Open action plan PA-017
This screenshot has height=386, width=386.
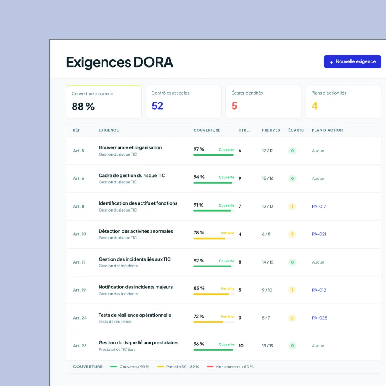tap(319, 206)
